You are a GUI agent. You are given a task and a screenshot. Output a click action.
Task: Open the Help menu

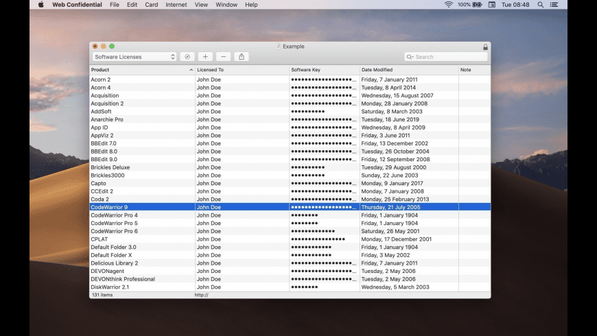click(251, 5)
